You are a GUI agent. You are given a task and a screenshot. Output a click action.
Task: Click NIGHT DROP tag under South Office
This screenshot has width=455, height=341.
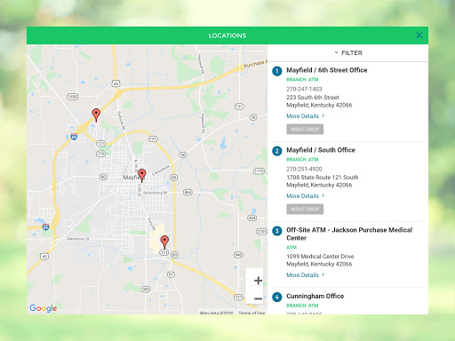coord(305,210)
